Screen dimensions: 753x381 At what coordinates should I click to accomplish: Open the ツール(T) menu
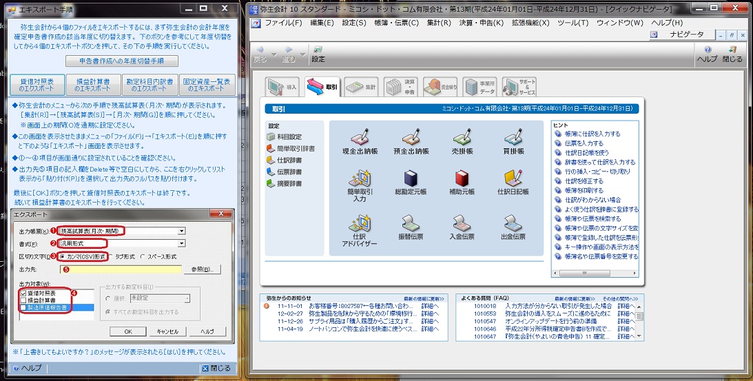573,23
